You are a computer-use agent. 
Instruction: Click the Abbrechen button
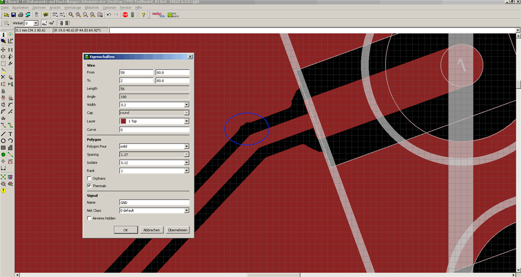coord(152,230)
